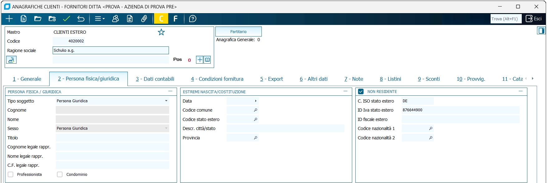
Task: Click the plus icon next to Pos
Action: tap(200, 60)
